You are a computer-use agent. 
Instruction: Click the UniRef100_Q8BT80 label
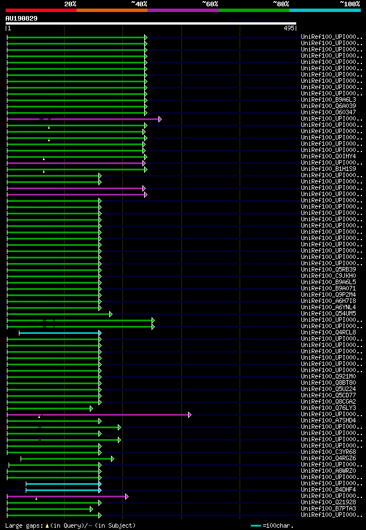[328, 383]
